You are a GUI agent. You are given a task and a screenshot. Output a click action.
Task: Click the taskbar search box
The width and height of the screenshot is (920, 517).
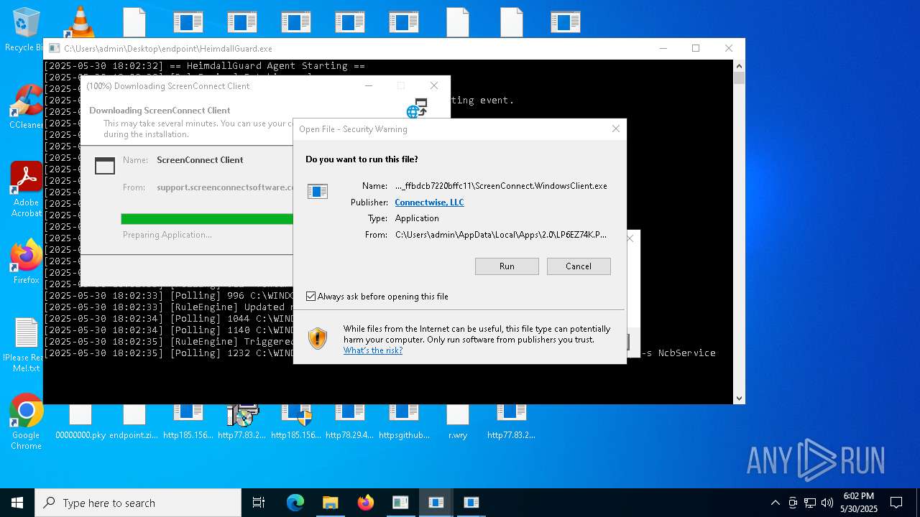click(x=138, y=503)
